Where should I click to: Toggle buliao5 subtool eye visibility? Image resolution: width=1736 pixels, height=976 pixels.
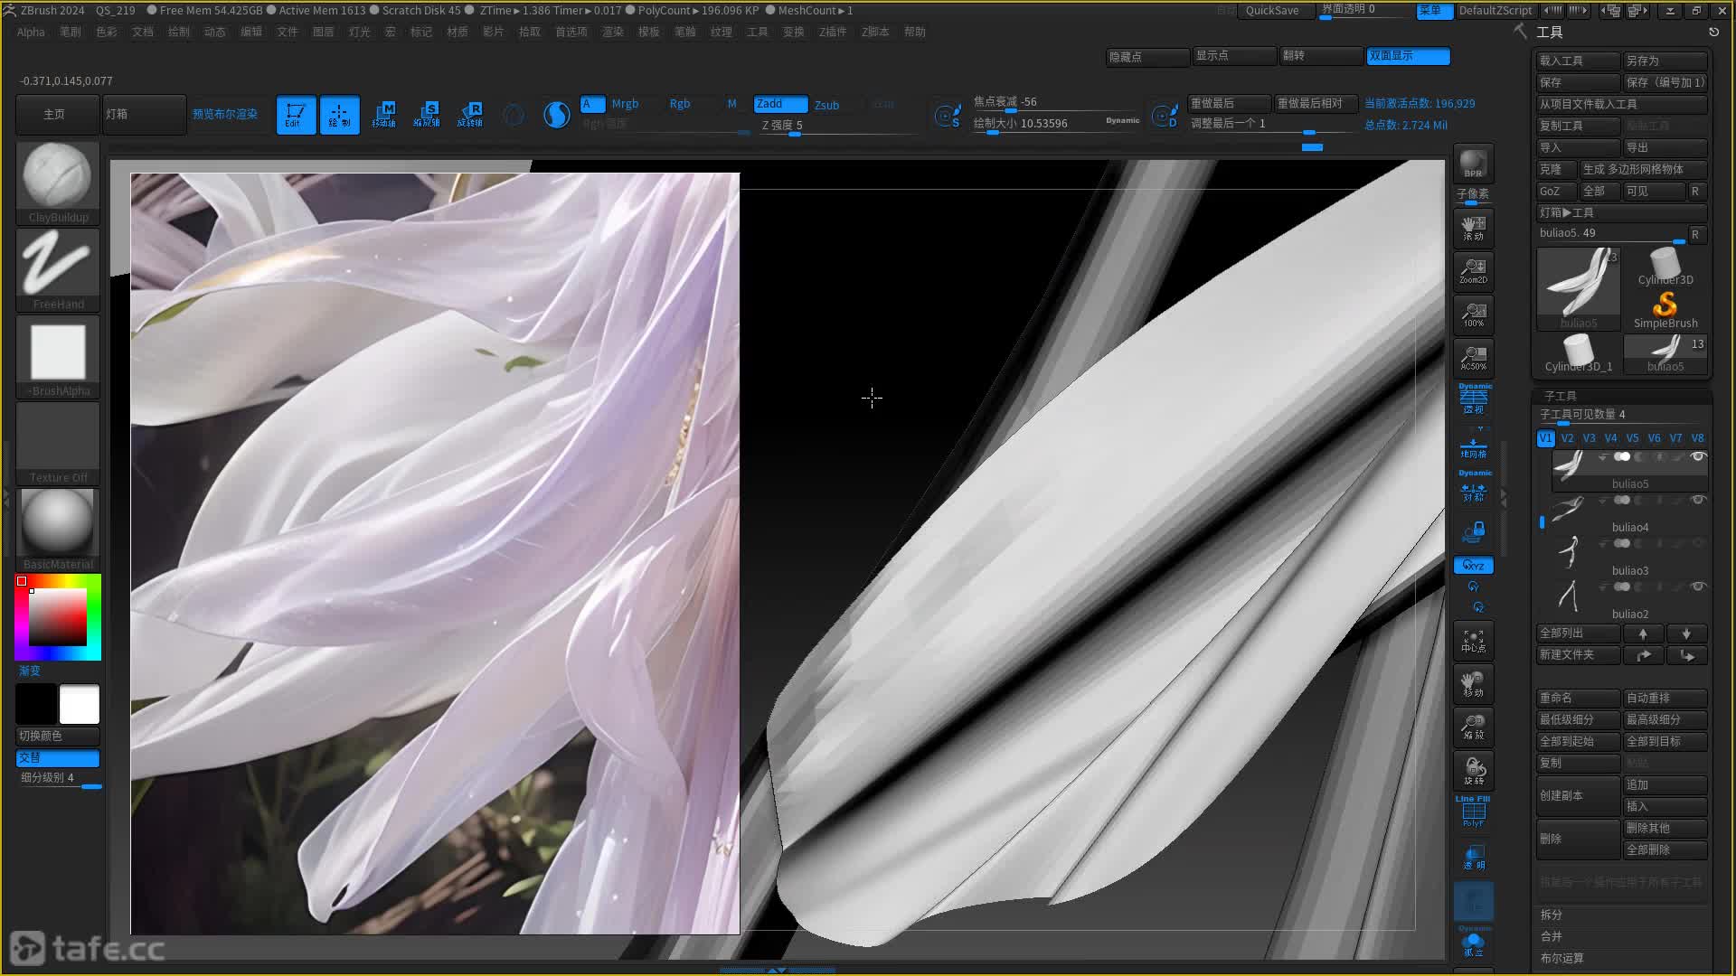click(1697, 456)
